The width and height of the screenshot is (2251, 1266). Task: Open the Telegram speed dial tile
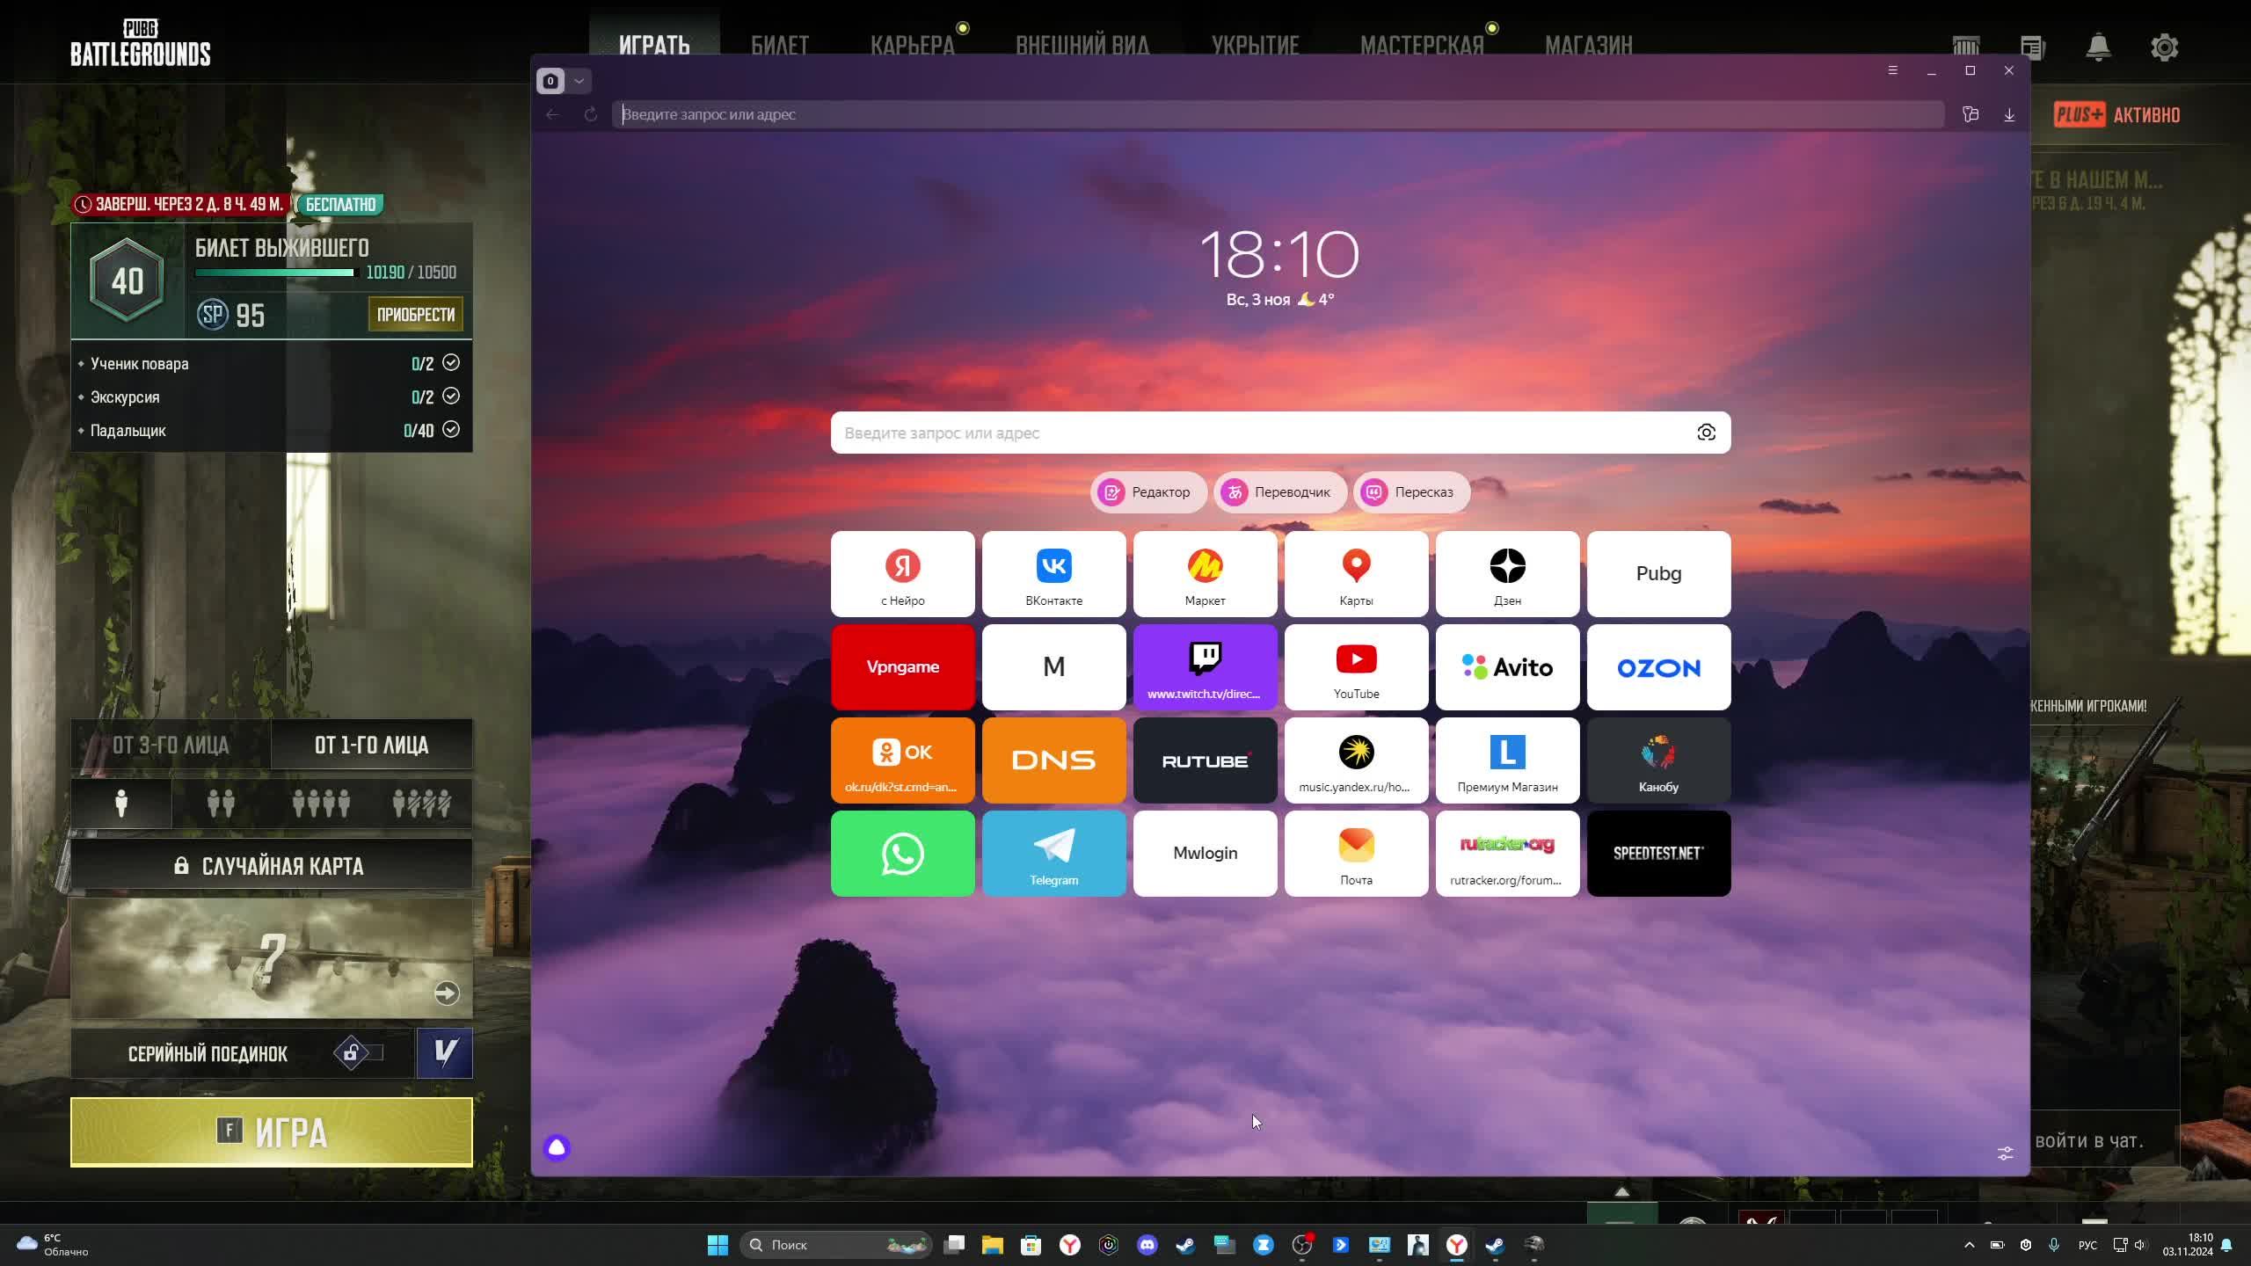click(x=1053, y=853)
